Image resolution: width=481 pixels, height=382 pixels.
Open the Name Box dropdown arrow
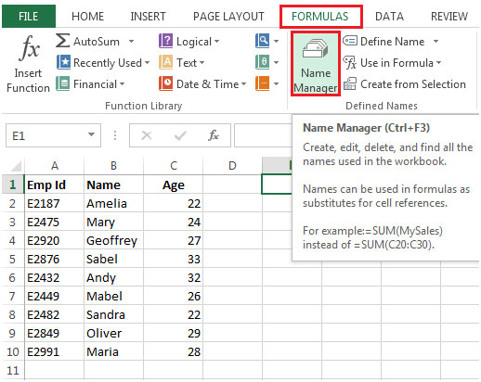click(x=91, y=134)
